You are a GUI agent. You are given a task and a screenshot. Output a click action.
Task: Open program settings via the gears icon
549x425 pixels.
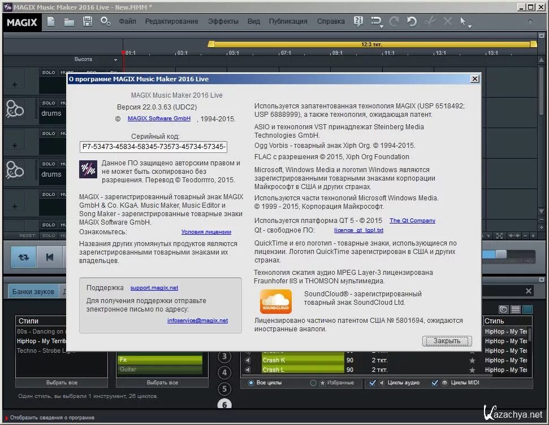click(x=105, y=21)
